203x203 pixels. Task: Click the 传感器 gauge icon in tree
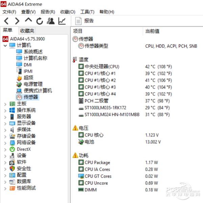coord(19,97)
